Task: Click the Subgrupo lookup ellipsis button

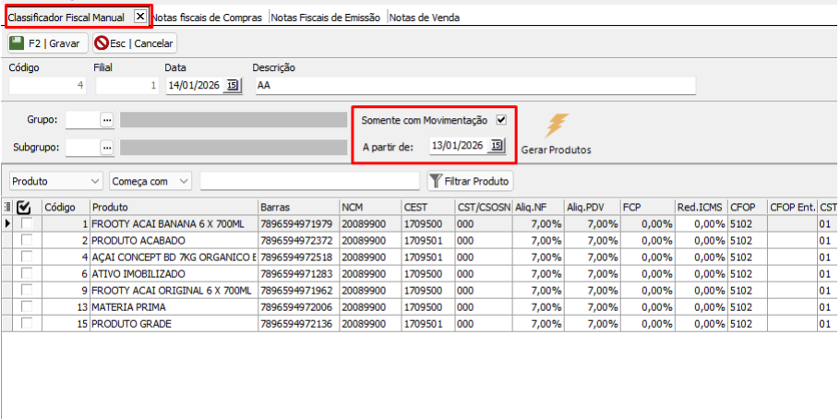Action: pos(107,148)
